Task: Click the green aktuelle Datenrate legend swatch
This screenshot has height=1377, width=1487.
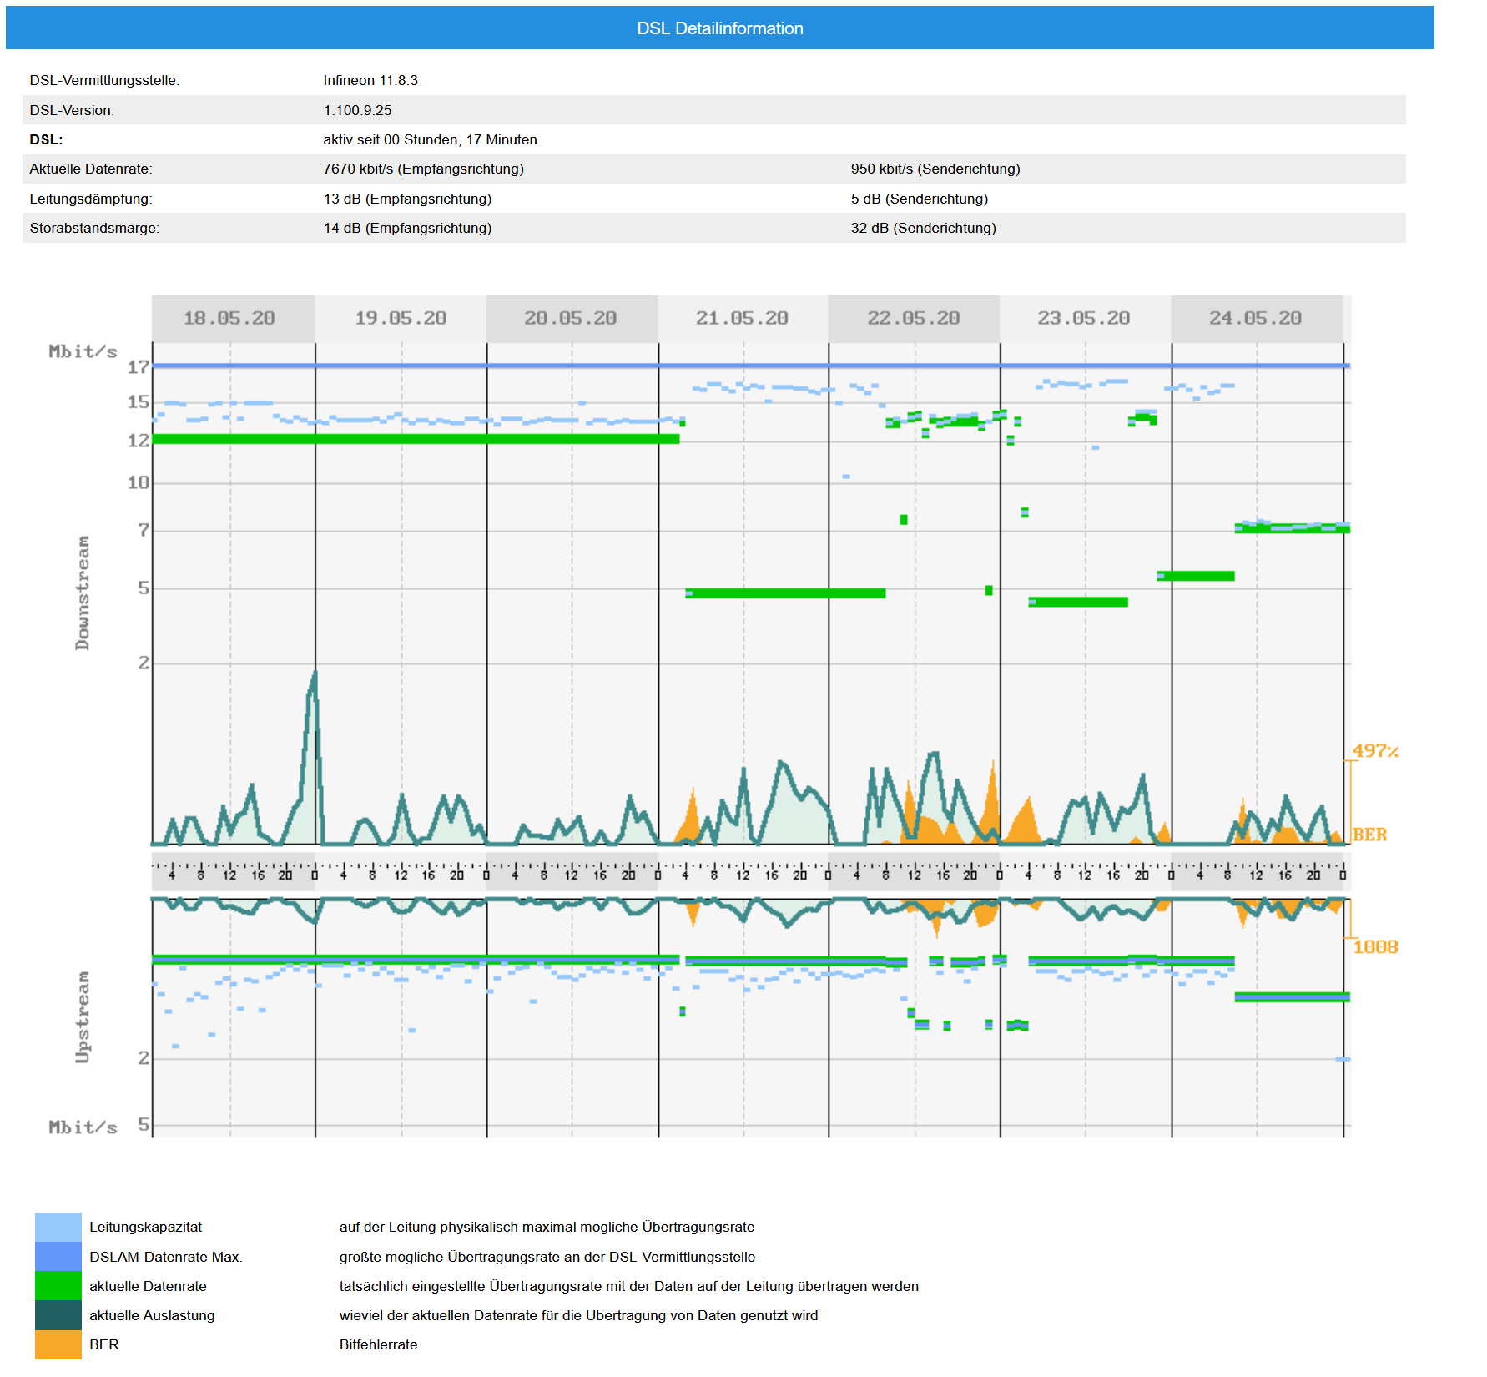Action: [x=58, y=1285]
